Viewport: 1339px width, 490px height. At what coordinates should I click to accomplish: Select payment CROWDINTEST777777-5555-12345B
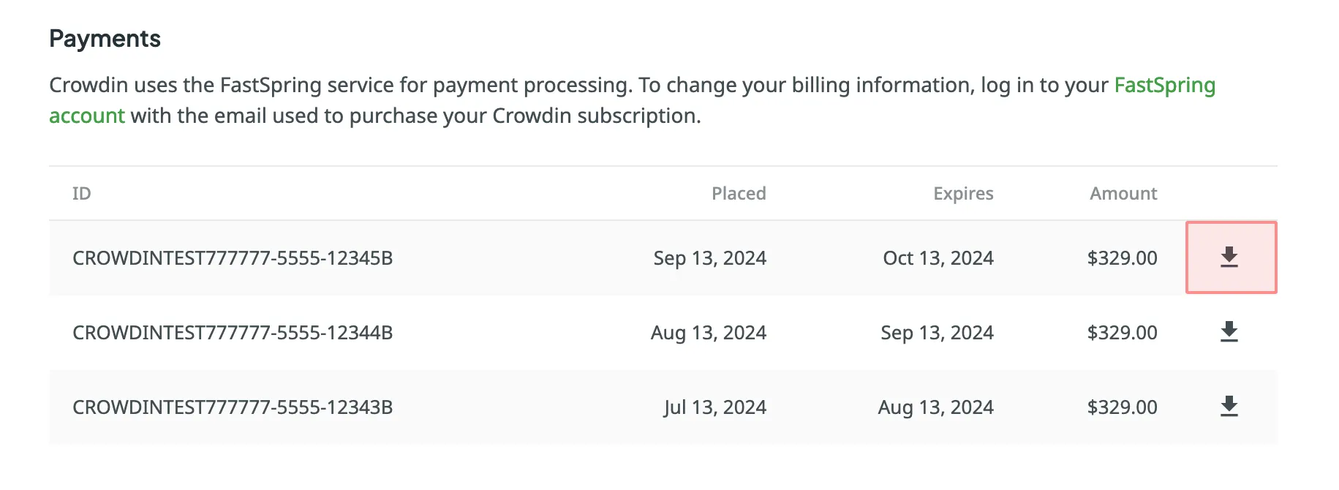233,257
